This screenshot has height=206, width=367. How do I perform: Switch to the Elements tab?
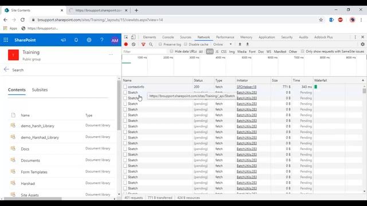pyautogui.click(x=149, y=37)
